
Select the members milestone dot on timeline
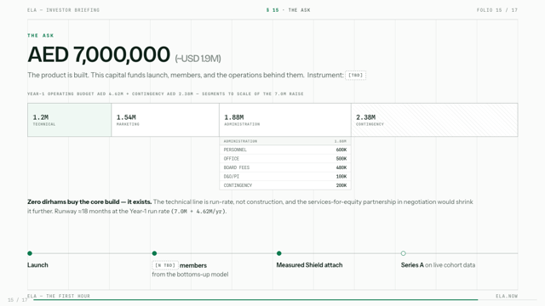pyautogui.click(x=154, y=253)
